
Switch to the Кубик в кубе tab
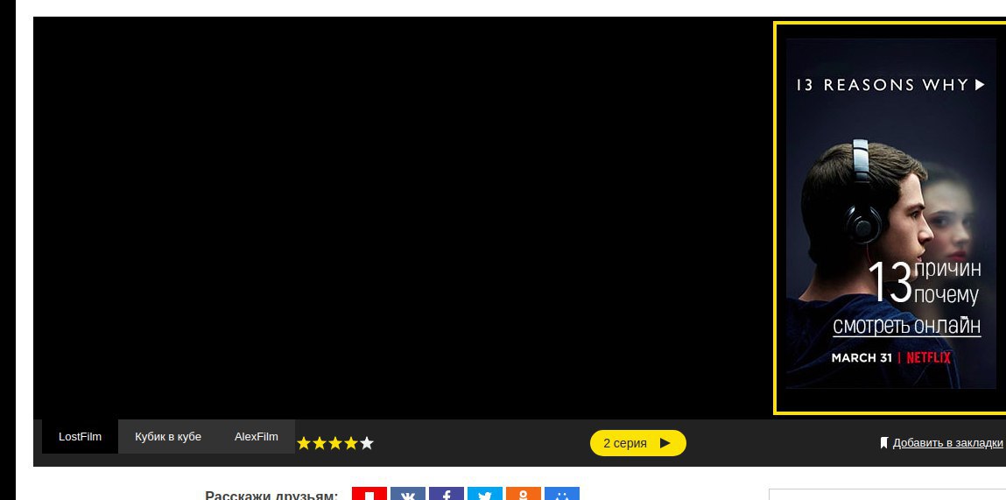point(168,436)
